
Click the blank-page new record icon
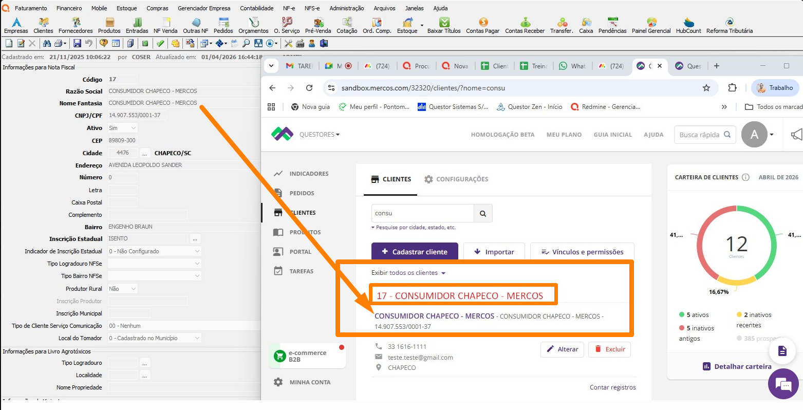coord(9,44)
